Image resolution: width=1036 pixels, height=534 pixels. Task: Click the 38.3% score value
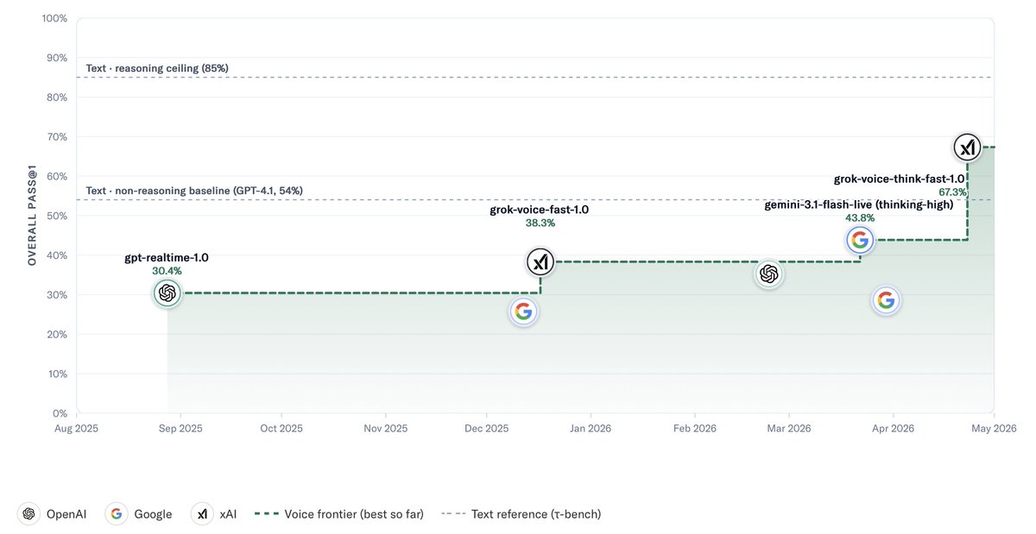540,223
